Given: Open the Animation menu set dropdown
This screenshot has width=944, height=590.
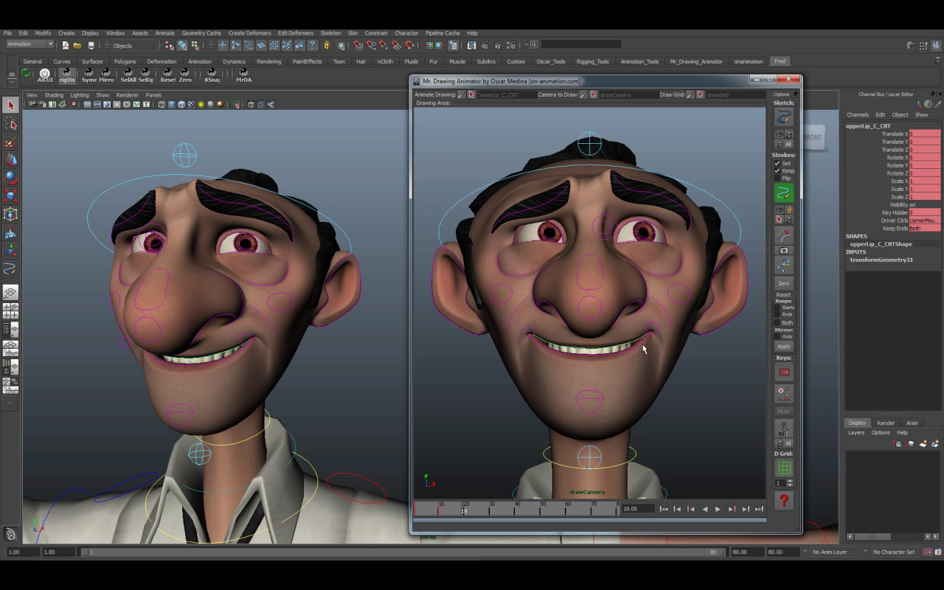Looking at the screenshot, I should pyautogui.click(x=29, y=44).
